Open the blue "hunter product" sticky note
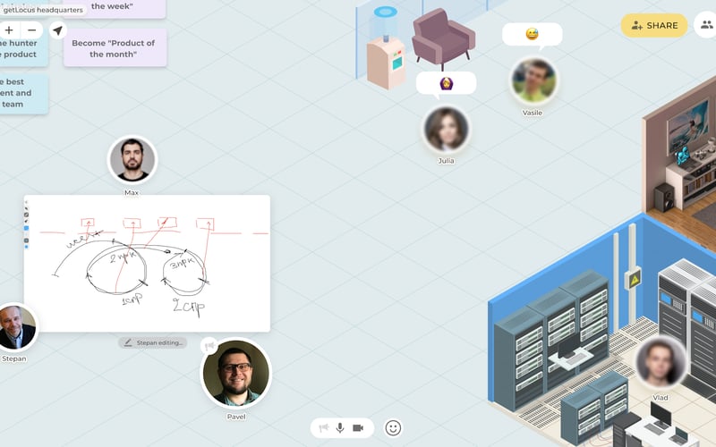 (x=23, y=49)
